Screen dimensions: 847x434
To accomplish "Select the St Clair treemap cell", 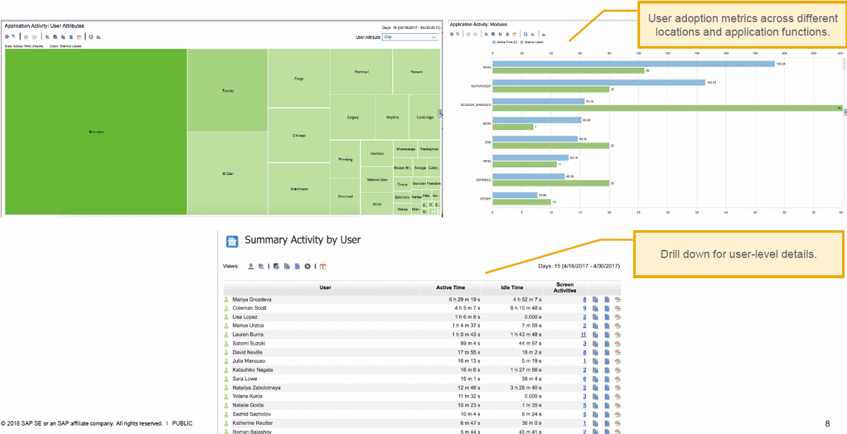I will (227, 174).
